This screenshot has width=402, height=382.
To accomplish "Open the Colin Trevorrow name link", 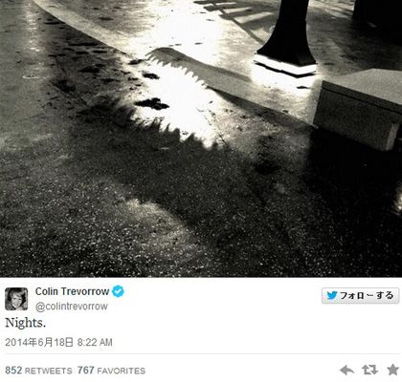I will [x=73, y=291].
